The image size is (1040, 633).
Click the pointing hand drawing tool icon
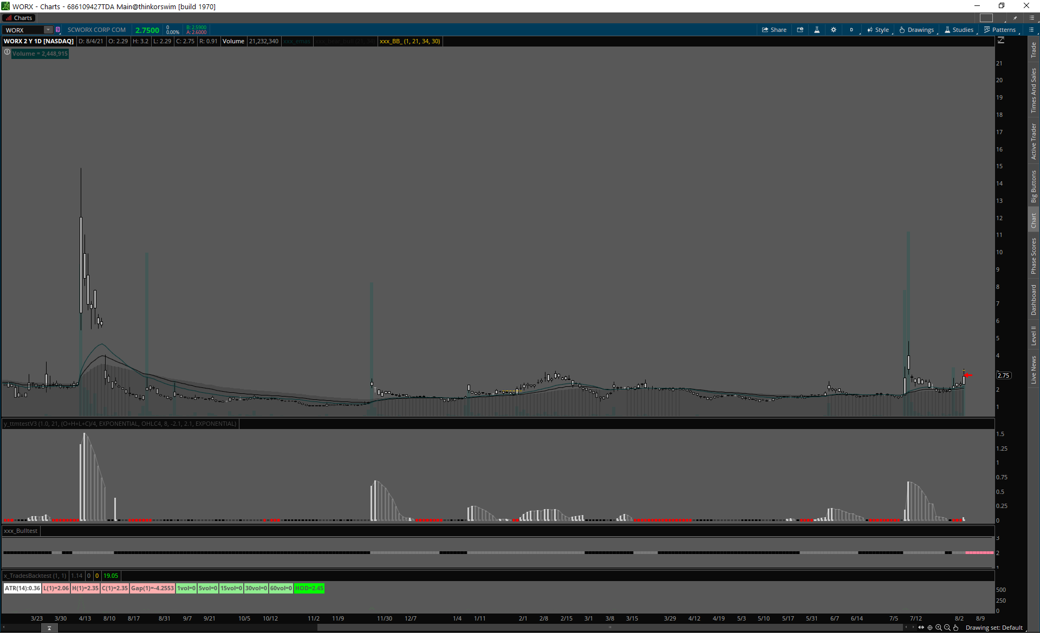(x=956, y=628)
